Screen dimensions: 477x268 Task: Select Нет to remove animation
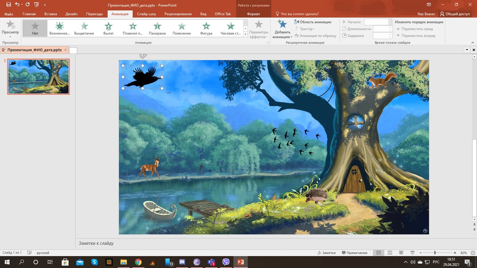(35, 28)
